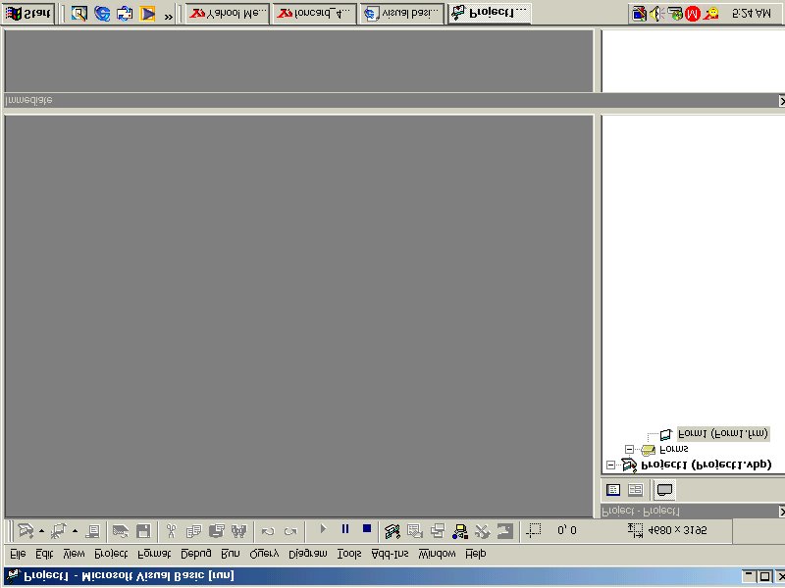Click the Start (run) play arrow

(323, 529)
